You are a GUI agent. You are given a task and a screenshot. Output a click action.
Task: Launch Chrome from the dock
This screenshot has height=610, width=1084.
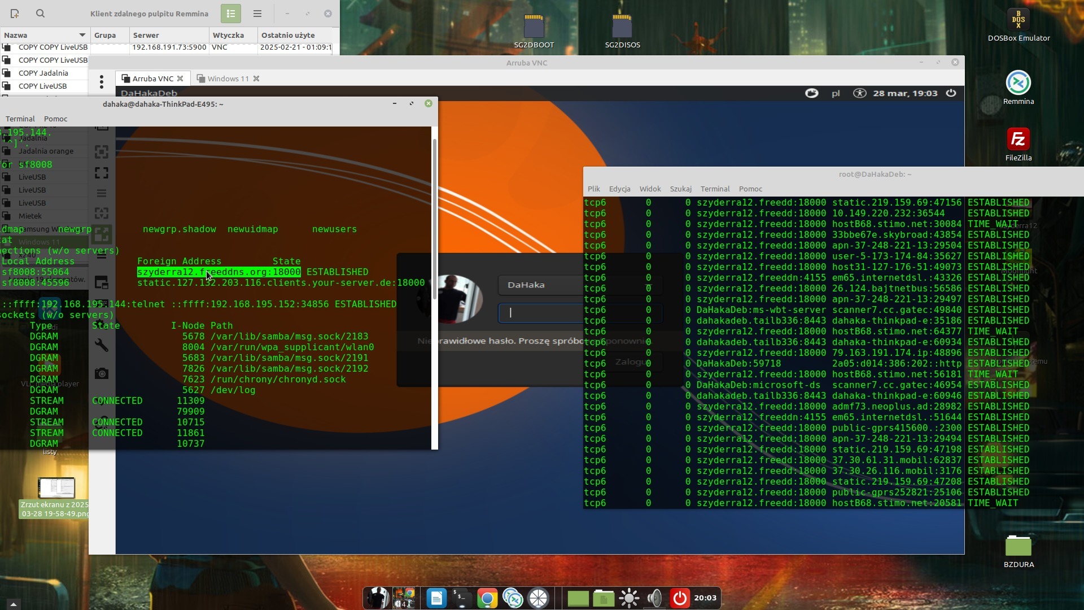[487, 598]
